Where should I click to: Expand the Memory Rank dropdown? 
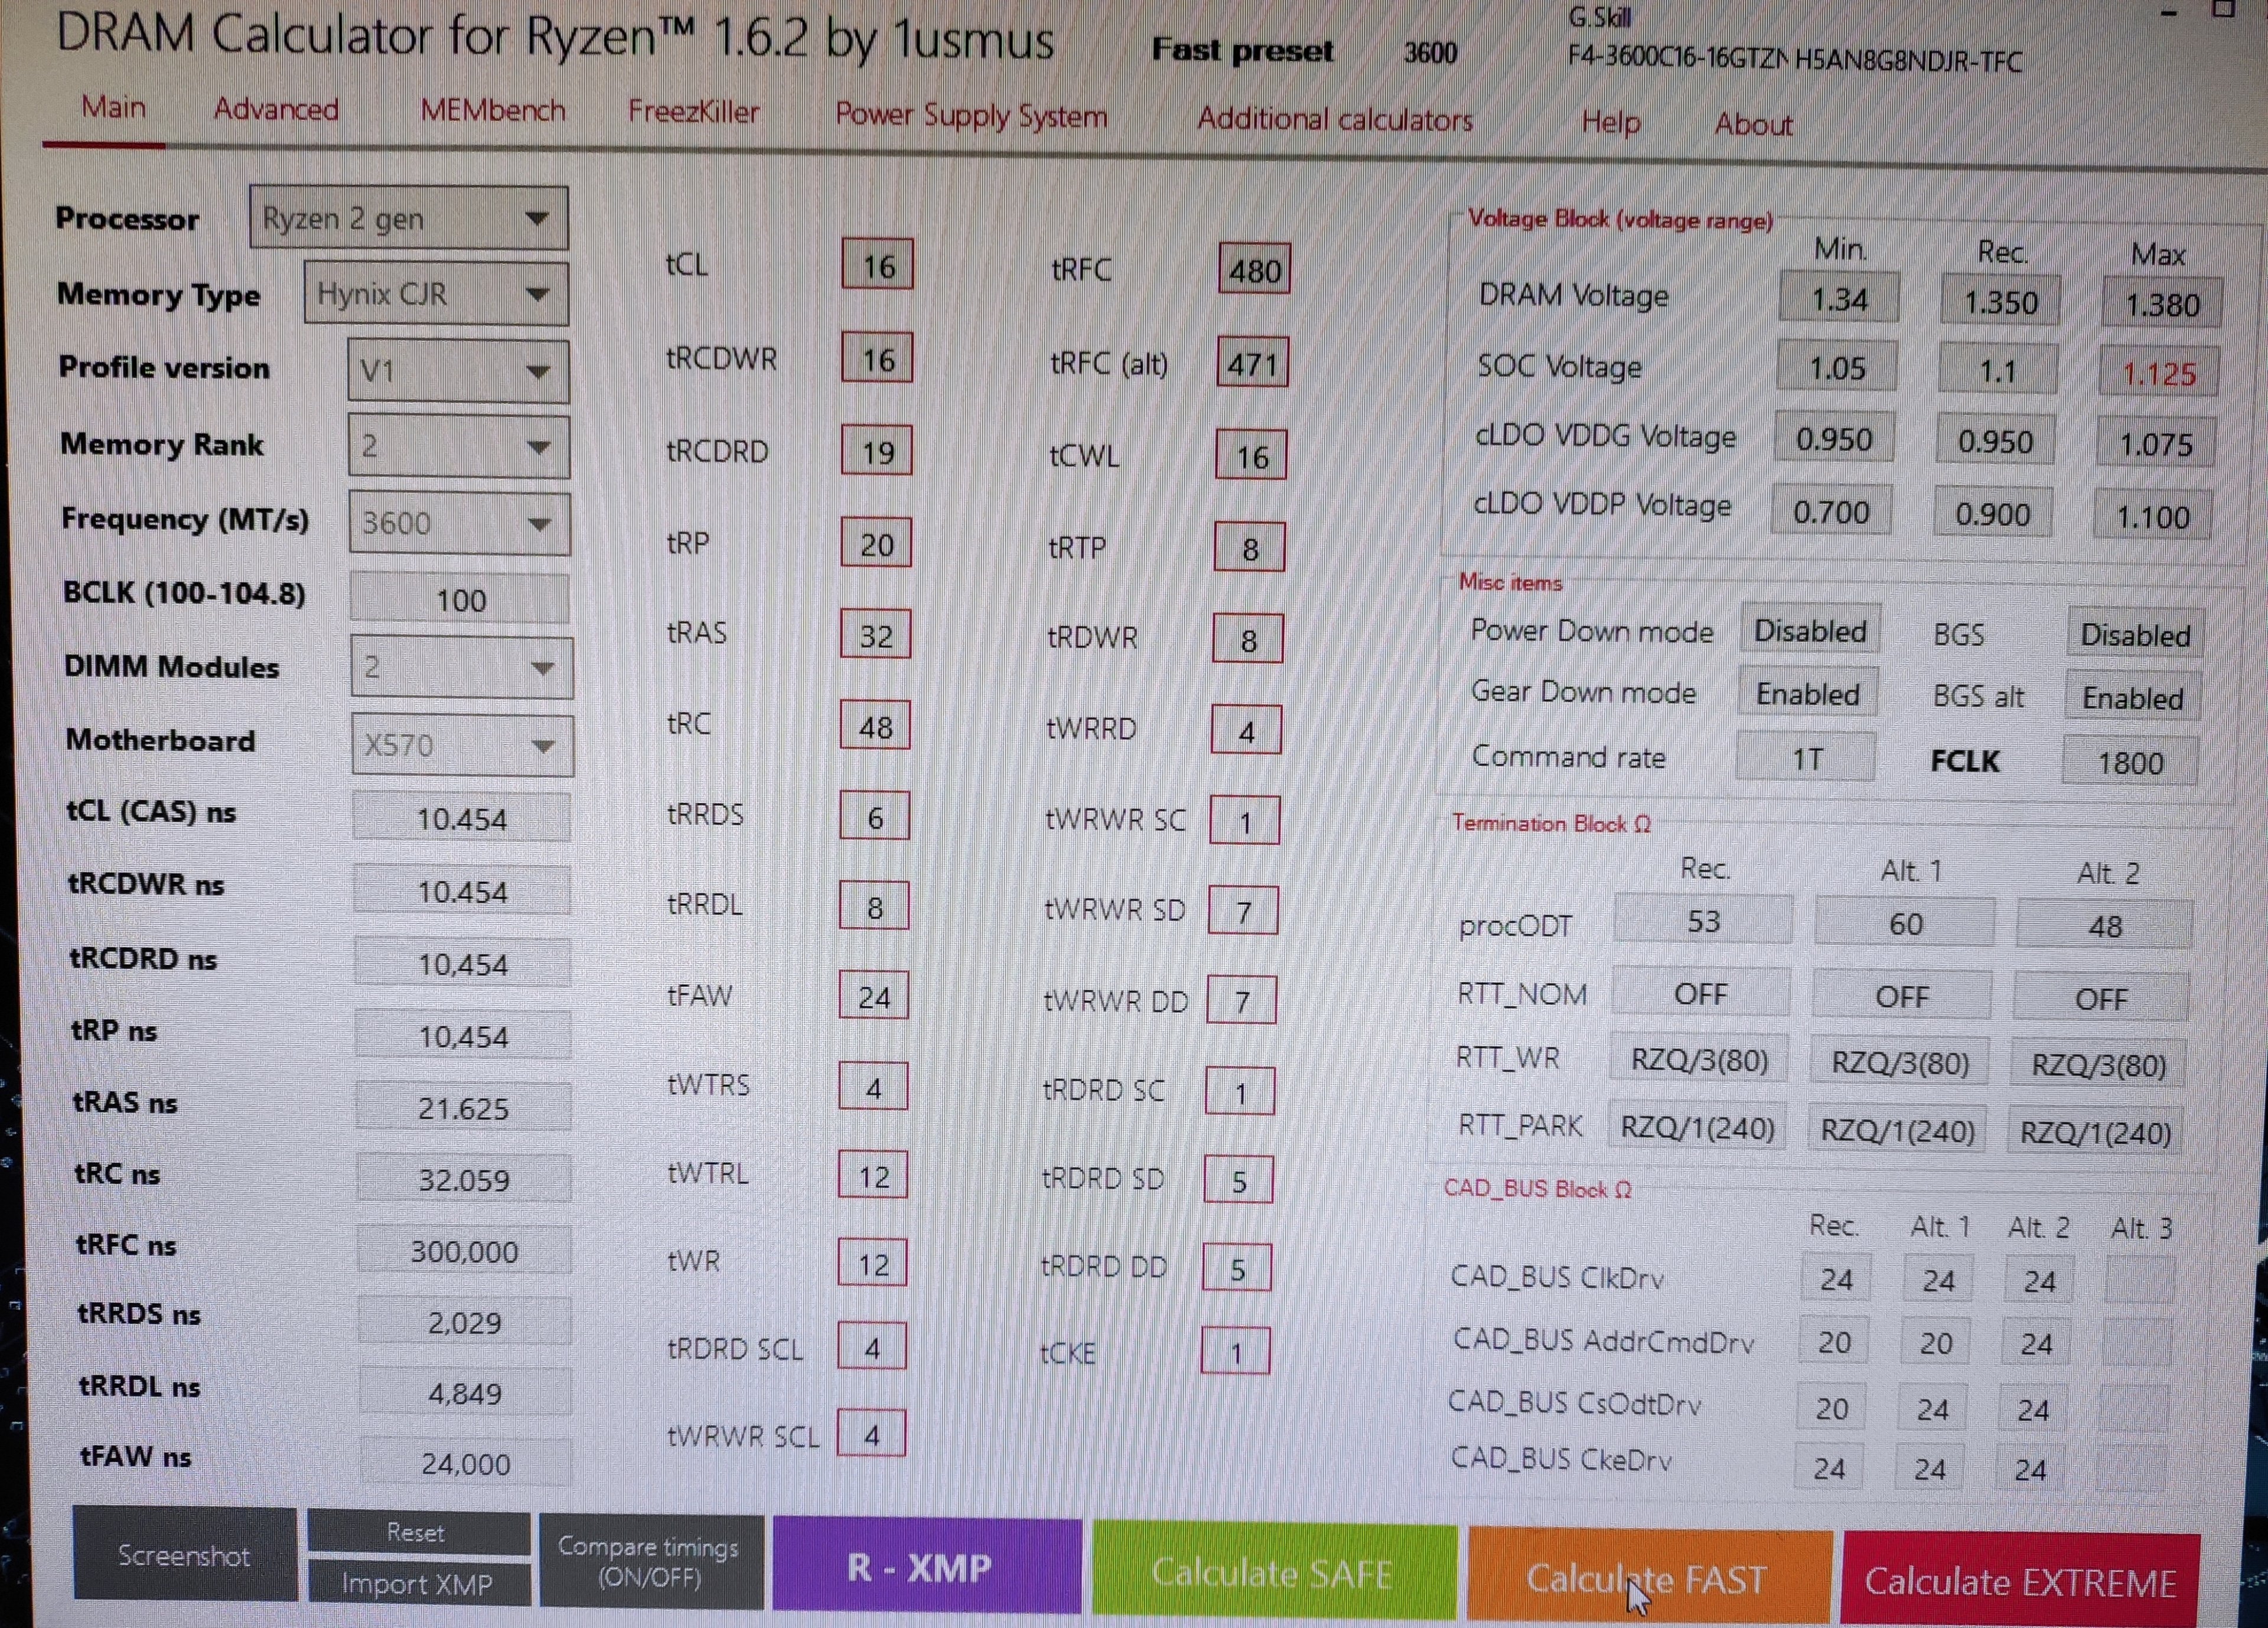[x=458, y=446]
